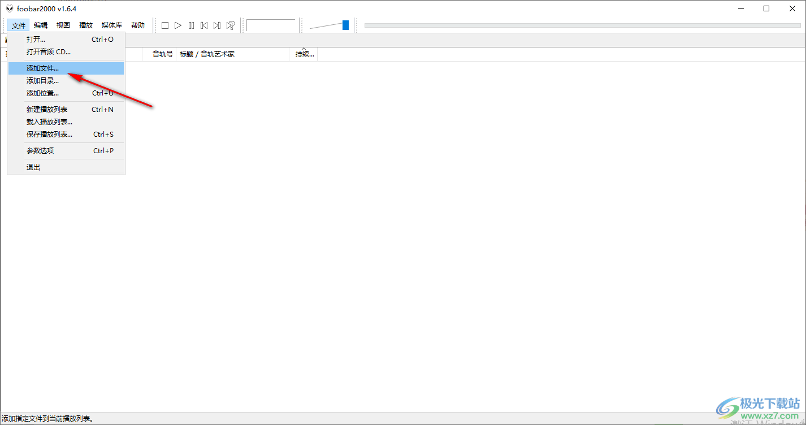
Task: Click the foobar2000 alien logo icon
Action: 9,8
